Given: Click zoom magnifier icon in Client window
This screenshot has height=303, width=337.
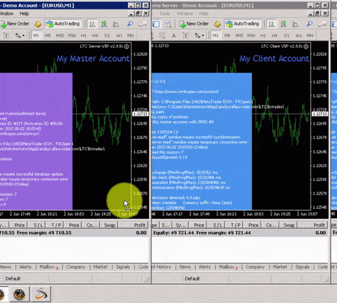Looking at the screenshot, I should (309, 24).
